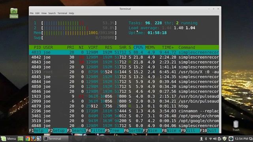Click F3 Search in htop footer
The width and height of the screenshot is (253, 142).
(x=76, y=131)
